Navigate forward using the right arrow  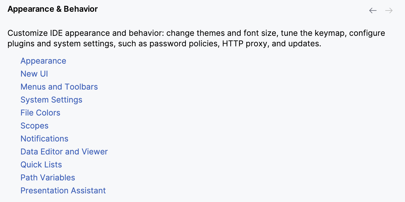coord(388,10)
